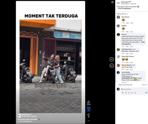Open the Rano Ahmad commenter name

coord(125,17)
